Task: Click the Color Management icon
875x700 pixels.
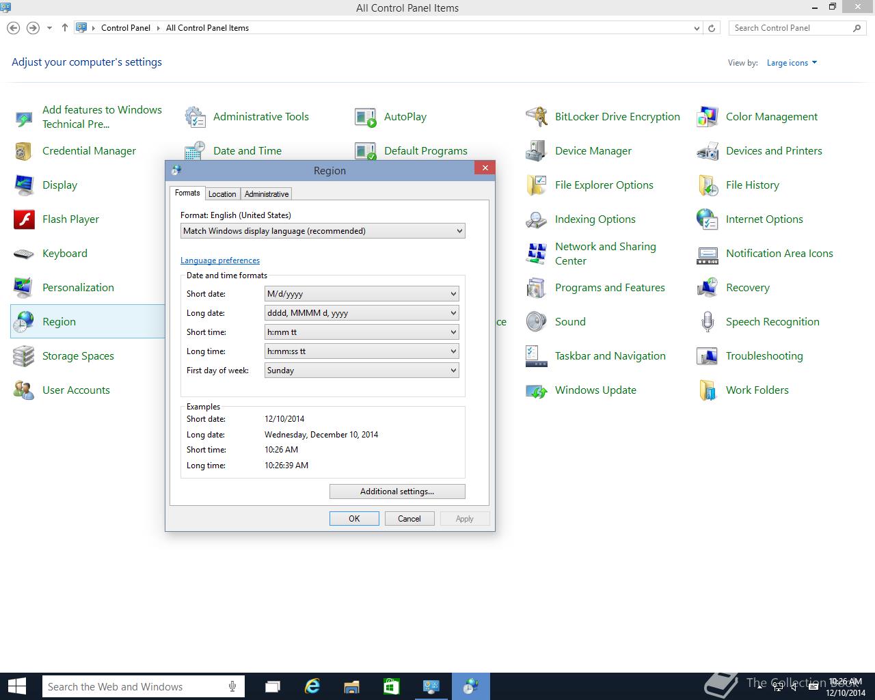Action: [708, 117]
